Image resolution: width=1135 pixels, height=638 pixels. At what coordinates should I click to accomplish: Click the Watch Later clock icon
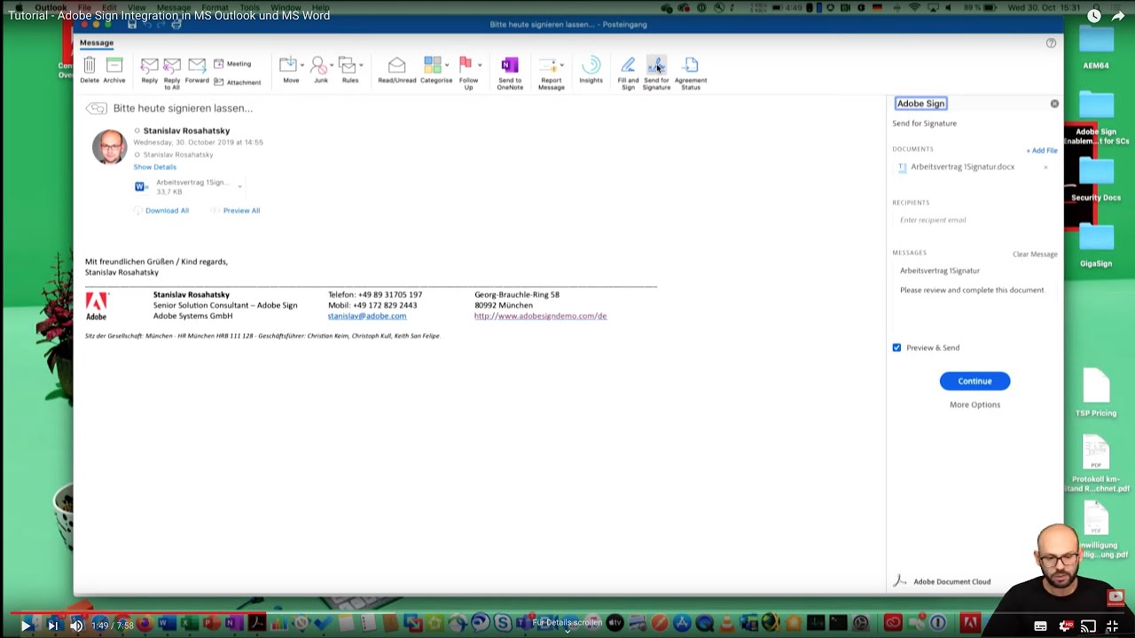1094,16
